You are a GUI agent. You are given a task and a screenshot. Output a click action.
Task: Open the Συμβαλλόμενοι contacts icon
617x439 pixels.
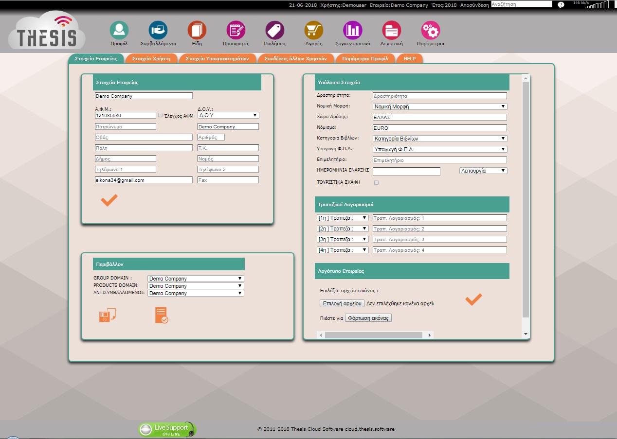pos(158,30)
